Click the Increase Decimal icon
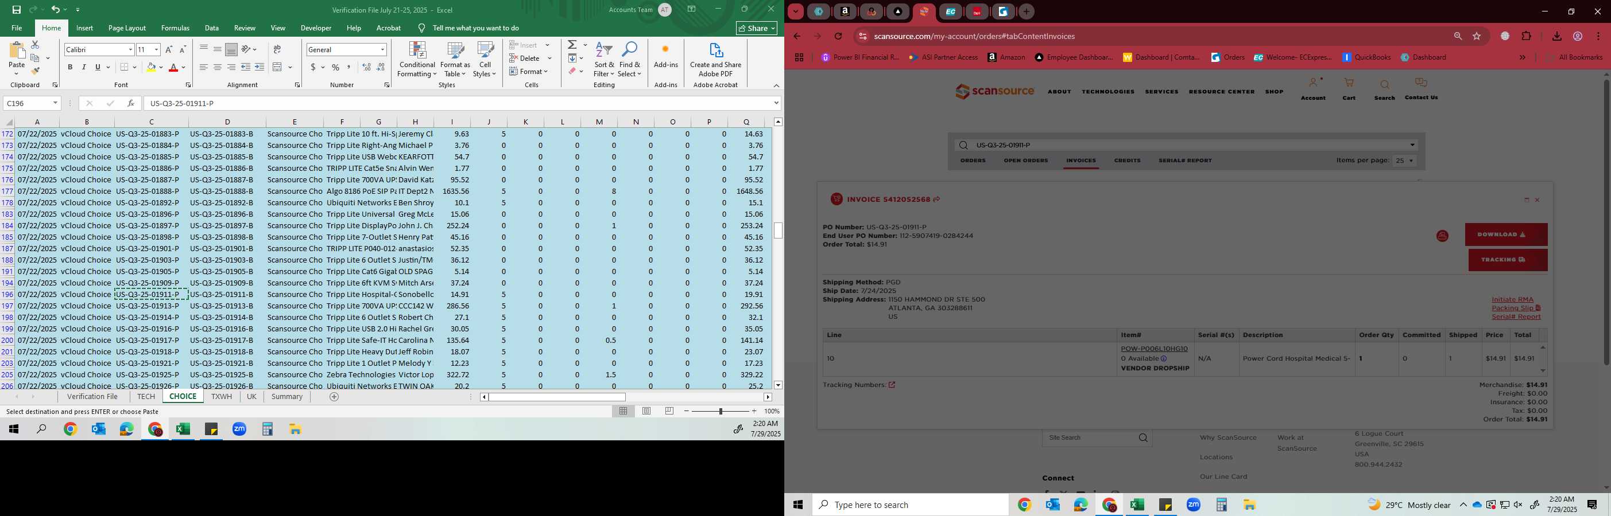The height and width of the screenshot is (516, 1611). (366, 67)
